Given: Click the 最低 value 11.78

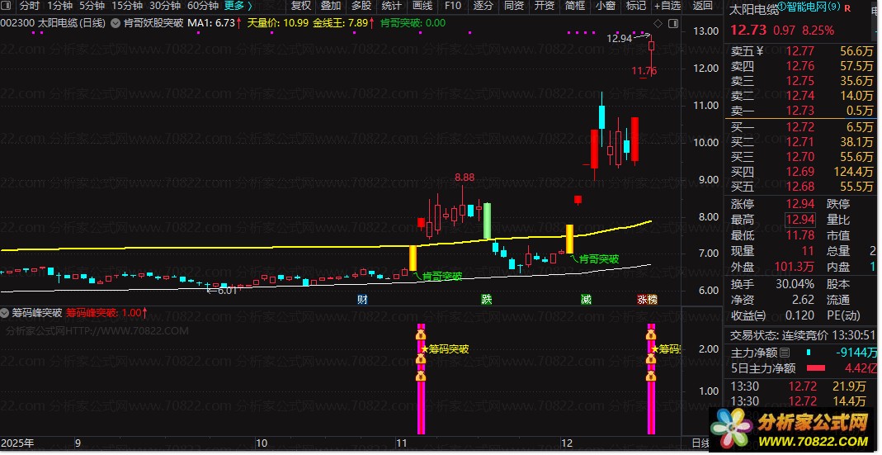Looking at the screenshot, I should coord(799,235).
